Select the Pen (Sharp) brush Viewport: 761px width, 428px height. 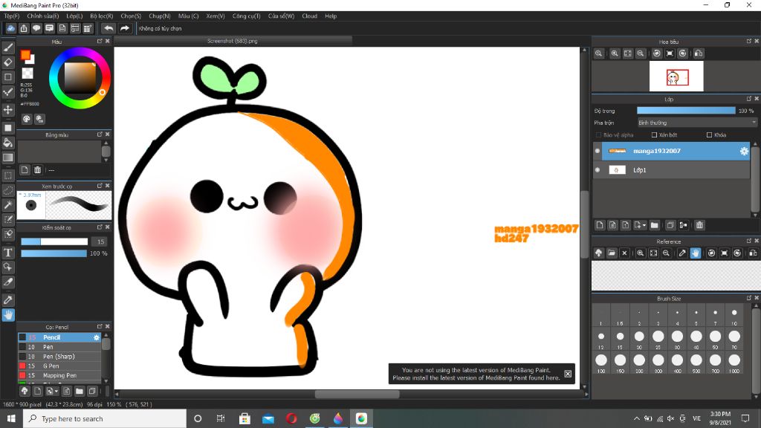coord(59,356)
